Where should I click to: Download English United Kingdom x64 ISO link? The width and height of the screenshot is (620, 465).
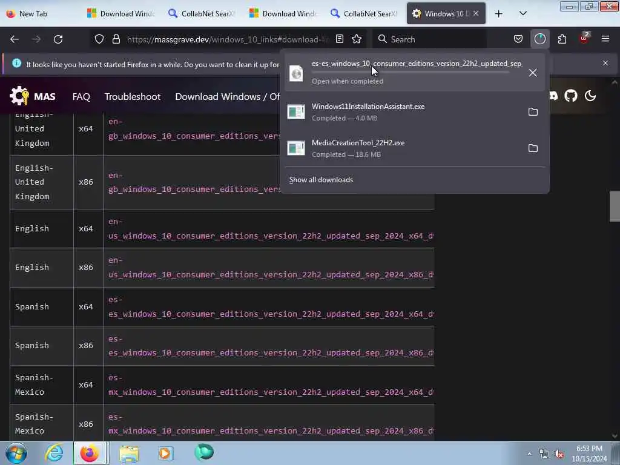(194, 129)
